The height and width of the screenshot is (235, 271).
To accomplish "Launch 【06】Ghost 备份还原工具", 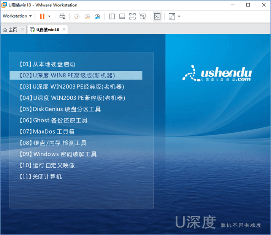I will click(54, 121).
